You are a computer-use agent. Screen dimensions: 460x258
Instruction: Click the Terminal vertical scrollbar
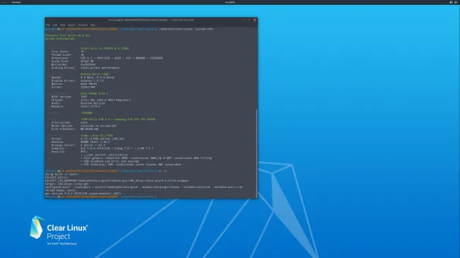pyautogui.click(x=257, y=153)
